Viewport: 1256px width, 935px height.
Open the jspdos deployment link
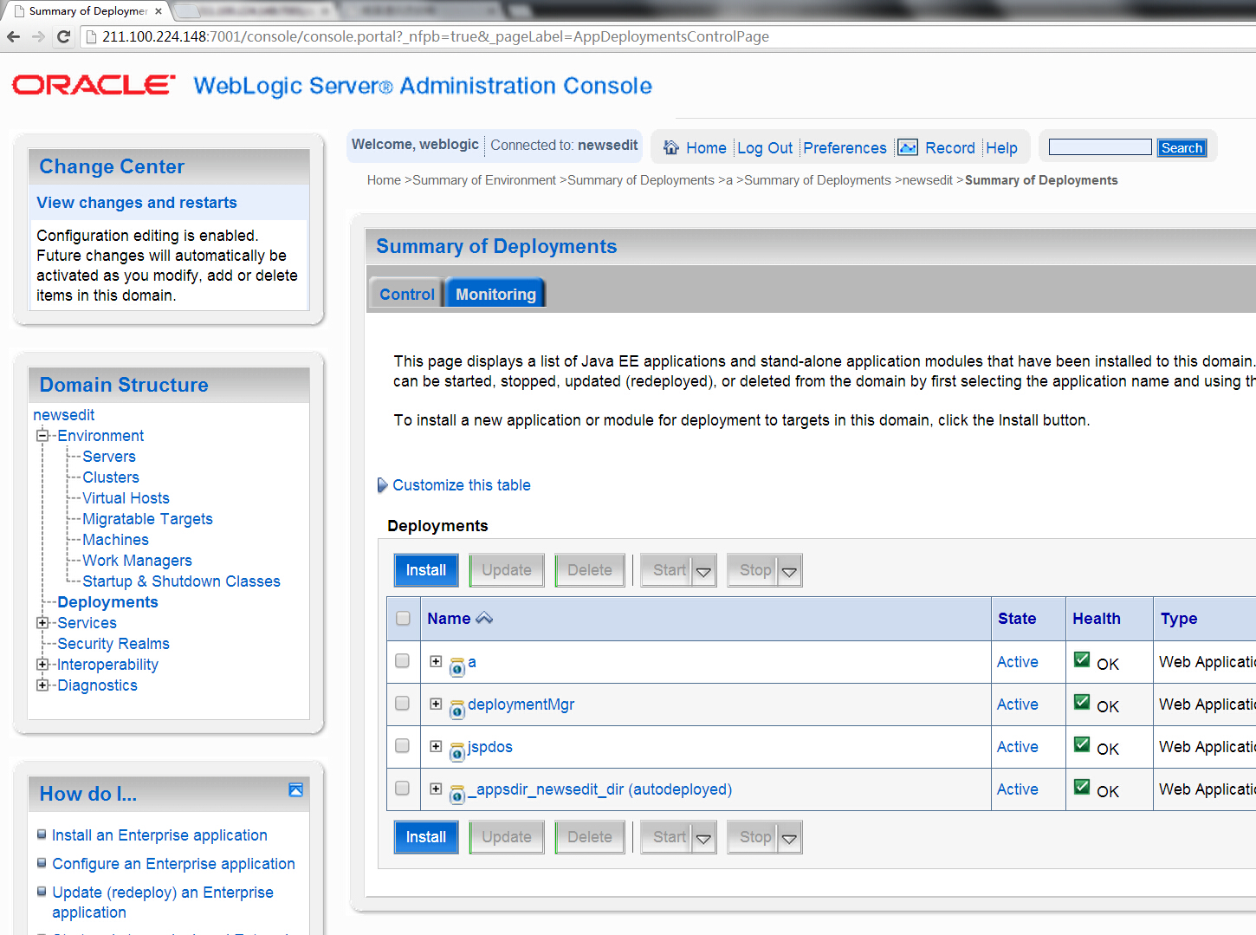click(x=489, y=747)
